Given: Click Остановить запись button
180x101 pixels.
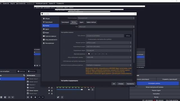Looking at the screenshot, I should point(154,84).
